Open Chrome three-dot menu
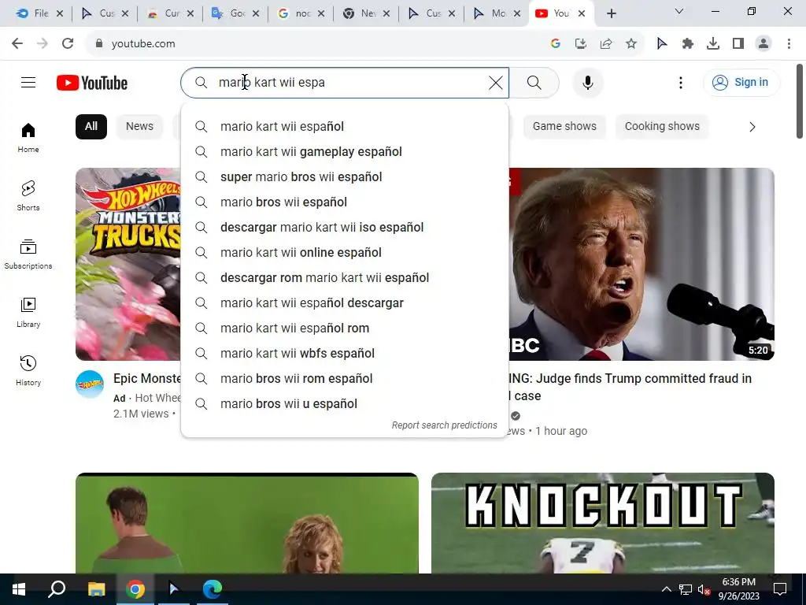806x605 pixels. coord(789,44)
